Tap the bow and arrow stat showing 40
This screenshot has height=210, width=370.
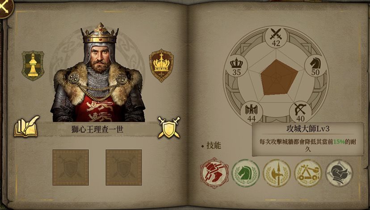point(300,112)
